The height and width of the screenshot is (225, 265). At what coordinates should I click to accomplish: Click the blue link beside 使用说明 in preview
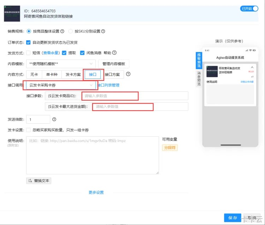click(247, 82)
